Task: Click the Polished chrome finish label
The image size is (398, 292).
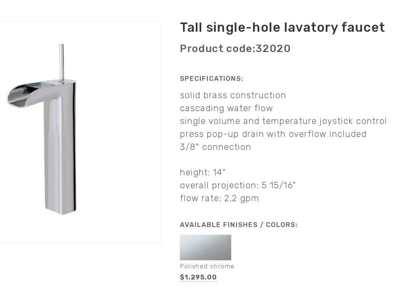Action: (x=207, y=266)
